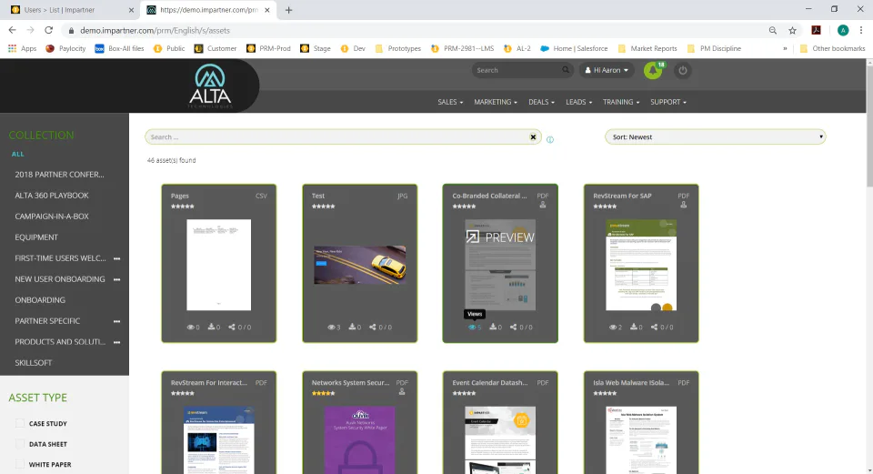Select the Campaign-In-A-Box collection
This screenshot has height=474, width=873.
point(52,217)
